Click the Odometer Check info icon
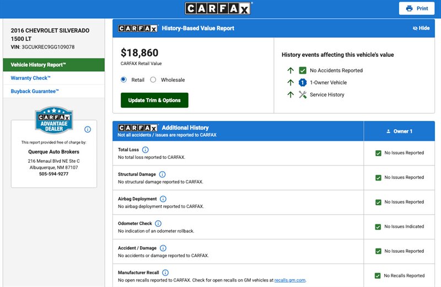 [158, 224]
